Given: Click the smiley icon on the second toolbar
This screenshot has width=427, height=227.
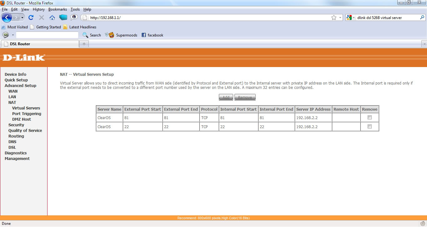Looking at the screenshot, I should coord(6,35).
